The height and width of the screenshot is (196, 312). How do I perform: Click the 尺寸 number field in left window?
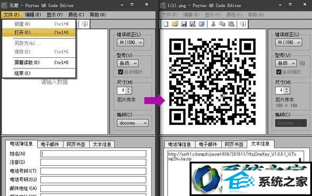tap(122, 90)
